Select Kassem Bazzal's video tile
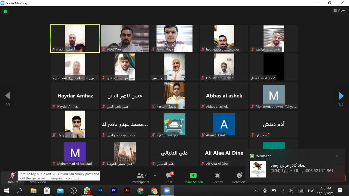The width and height of the screenshot is (349, 196). pyautogui.click(x=174, y=96)
